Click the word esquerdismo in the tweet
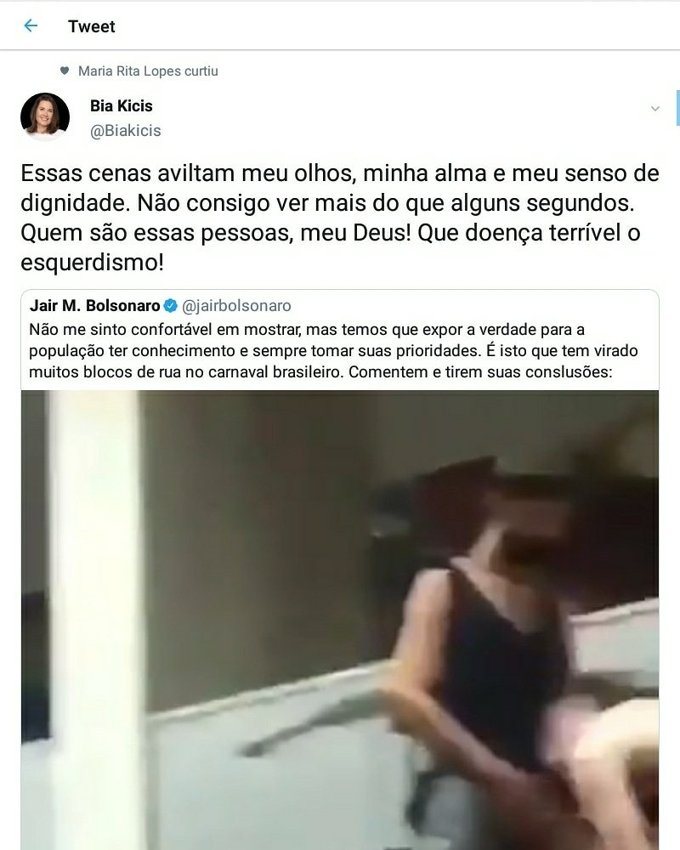 [92, 263]
